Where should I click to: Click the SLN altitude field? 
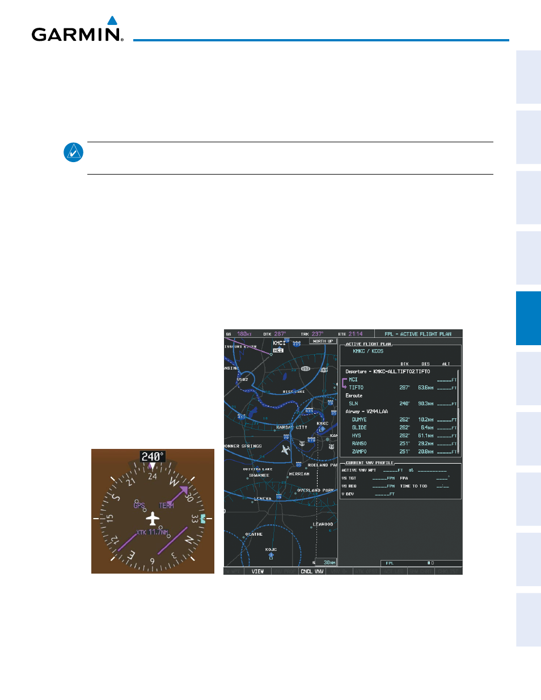tap(446, 404)
